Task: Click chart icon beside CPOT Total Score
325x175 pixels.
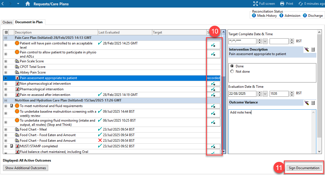Action: pyautogui.click(x=17, y=67)
